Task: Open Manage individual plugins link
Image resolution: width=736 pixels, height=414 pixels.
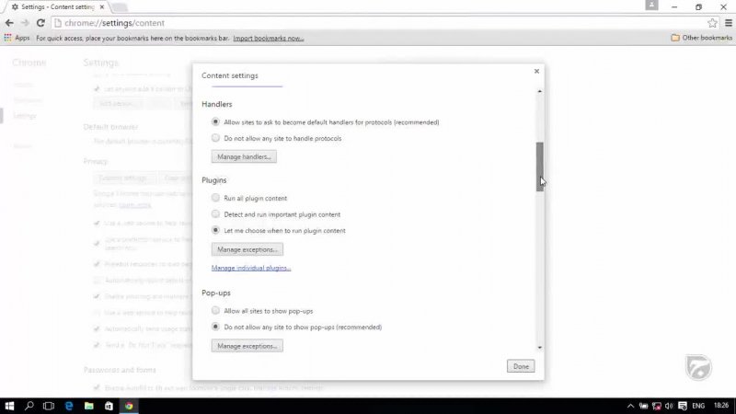Action: pos(251,268)
